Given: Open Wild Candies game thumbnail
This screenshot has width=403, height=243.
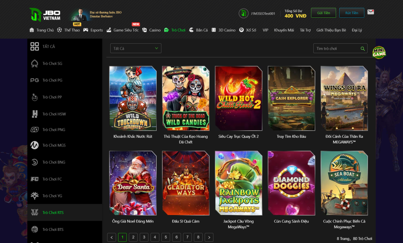Looking at the screenshot, I should point(186,98).
